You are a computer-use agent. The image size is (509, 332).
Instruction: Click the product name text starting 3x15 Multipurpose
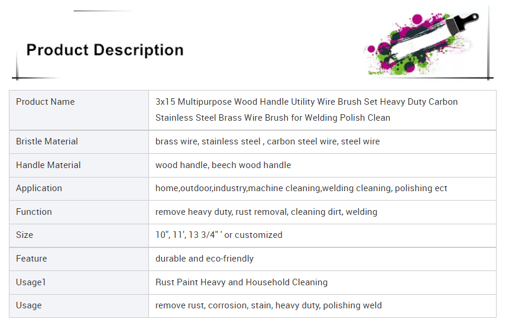306,110
